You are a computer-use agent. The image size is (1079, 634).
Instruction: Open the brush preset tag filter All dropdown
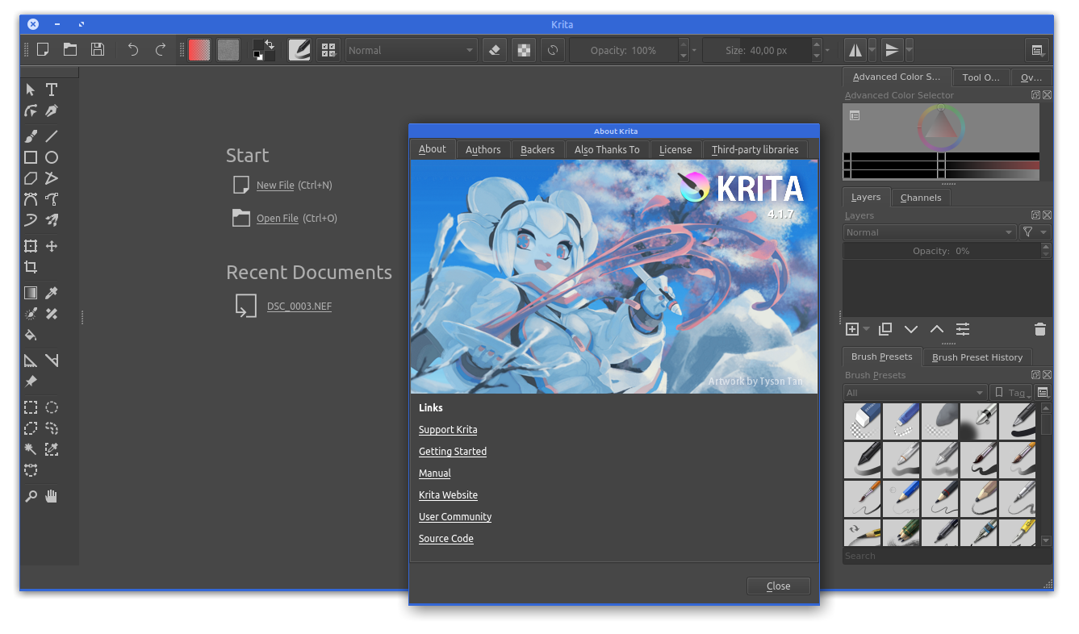coord(914,393)
